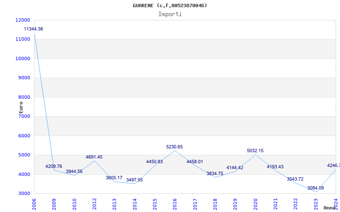Click the 4000 y-axis label
The height and width of the screenshot is (212, 340).
[x=24, y=174]
